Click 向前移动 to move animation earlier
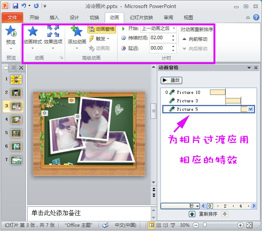262x231 pixels. (x=195, y=39)
